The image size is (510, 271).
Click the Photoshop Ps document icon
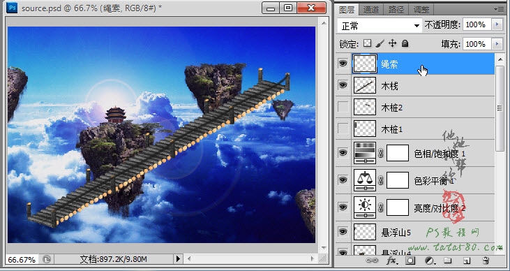[x=12, y=8]
